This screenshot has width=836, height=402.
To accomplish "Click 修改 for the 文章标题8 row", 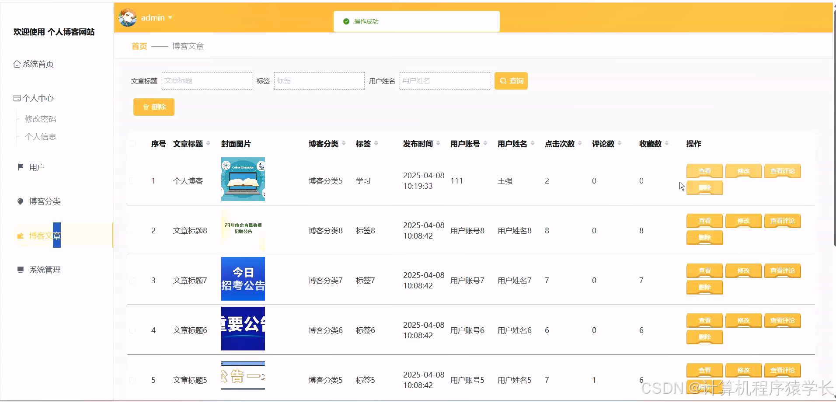I will 744,221.
